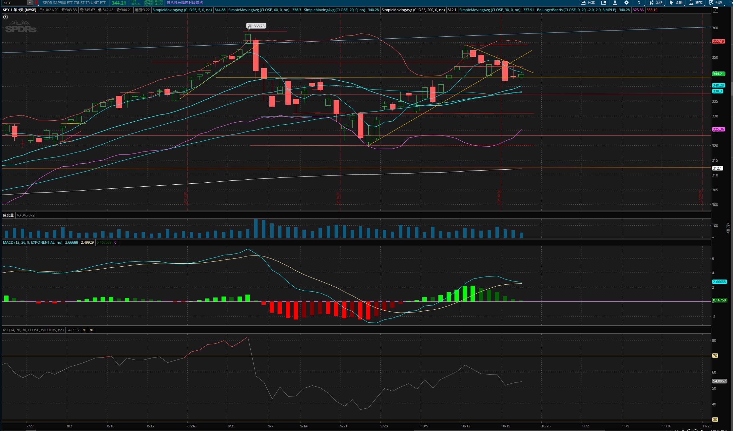
Task: Click the red 355.19 price axis label
Action: pyautogui.click(x=718, y=41)
